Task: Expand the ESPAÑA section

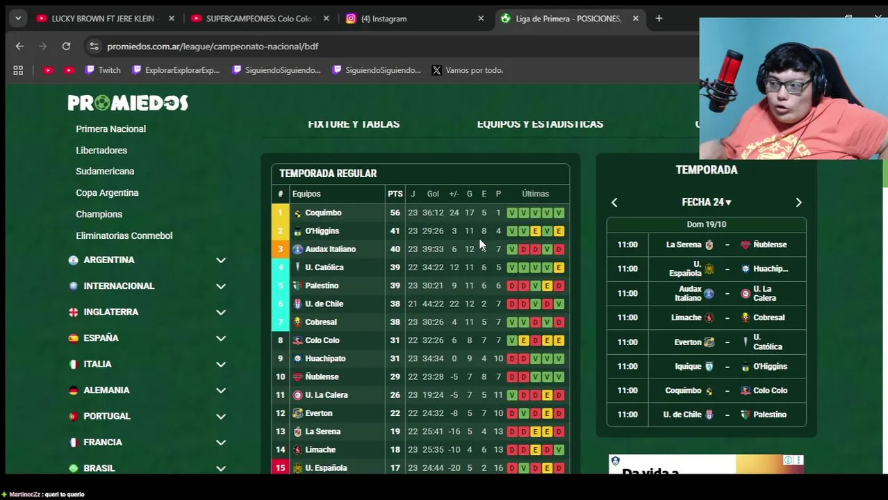Action: click(x=221, y=338)
